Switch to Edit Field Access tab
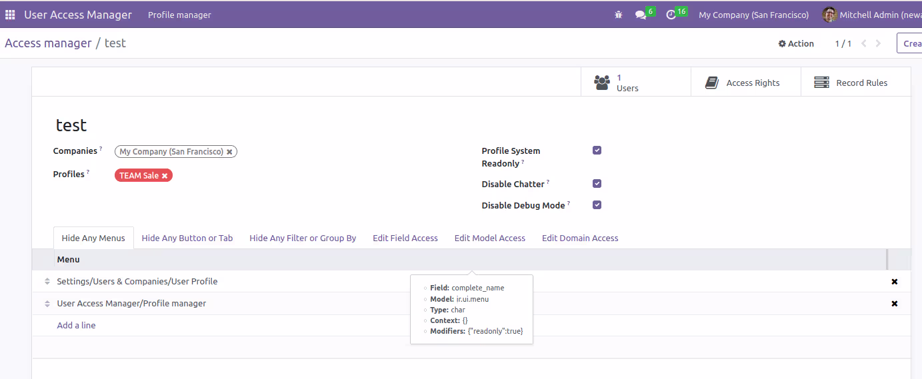The image size is (922, 379). coord(405,238)
